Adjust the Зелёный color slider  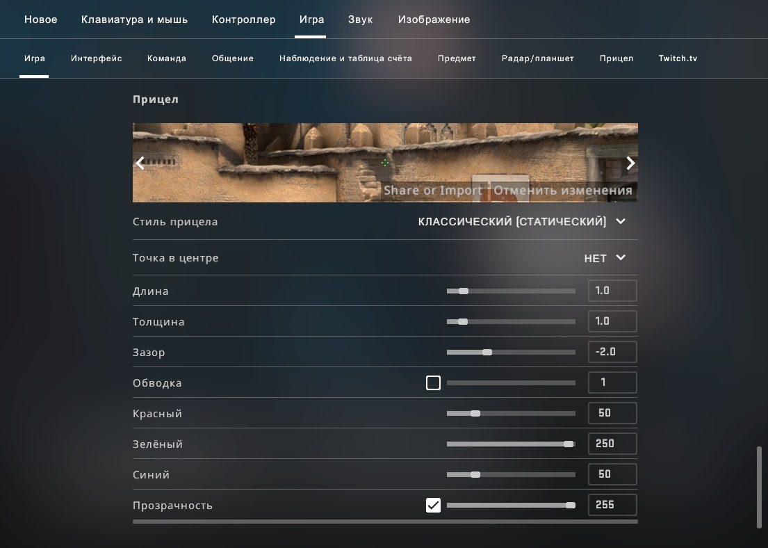511,444
